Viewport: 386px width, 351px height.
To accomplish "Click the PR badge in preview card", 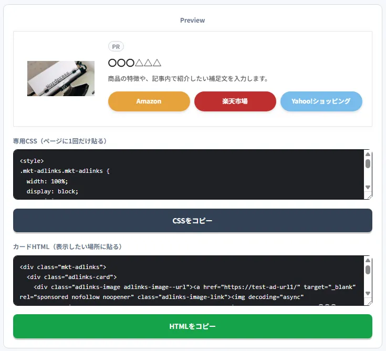I will pyautogui.click(x=116, y=47).
